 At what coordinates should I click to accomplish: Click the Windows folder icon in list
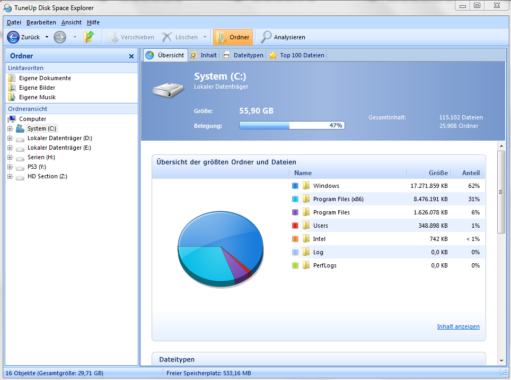point(306,186)
